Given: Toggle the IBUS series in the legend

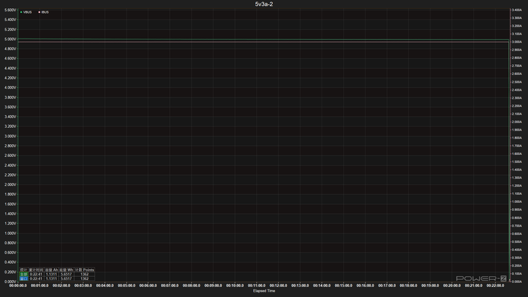Looking at the screenshot, I should coord(43,12).
